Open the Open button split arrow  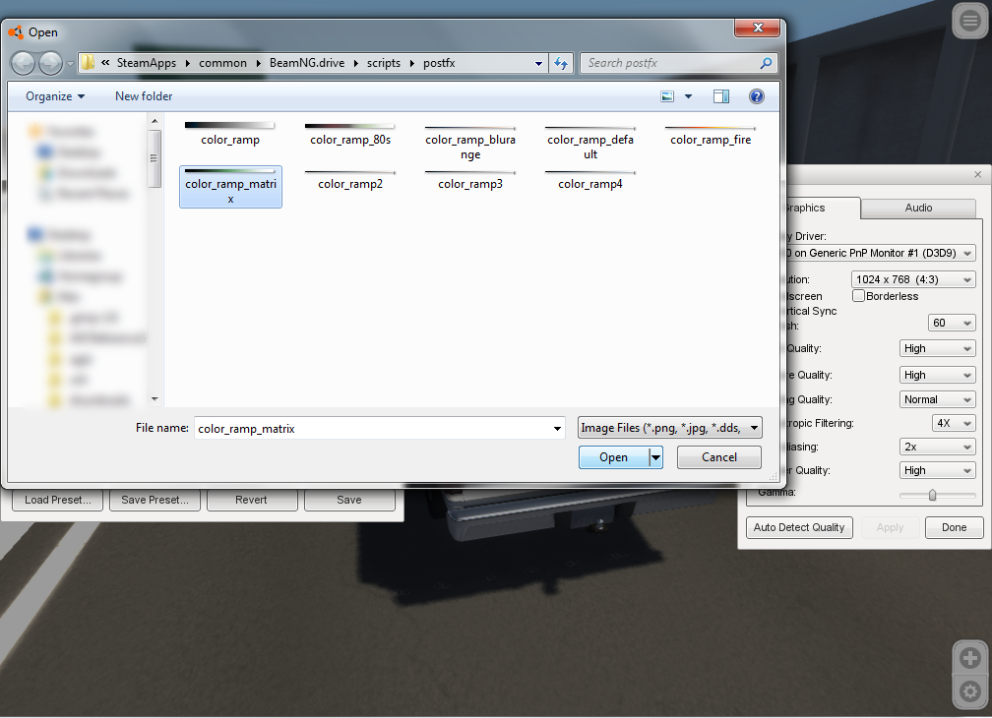click(x=656, y=457)
